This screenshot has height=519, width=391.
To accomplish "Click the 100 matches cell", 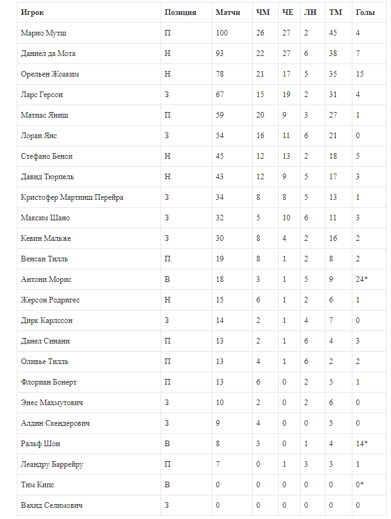I will [x=222, y=33].
